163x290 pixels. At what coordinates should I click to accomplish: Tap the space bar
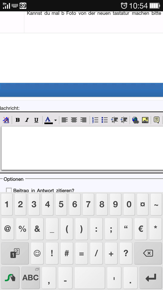[90, 278]
